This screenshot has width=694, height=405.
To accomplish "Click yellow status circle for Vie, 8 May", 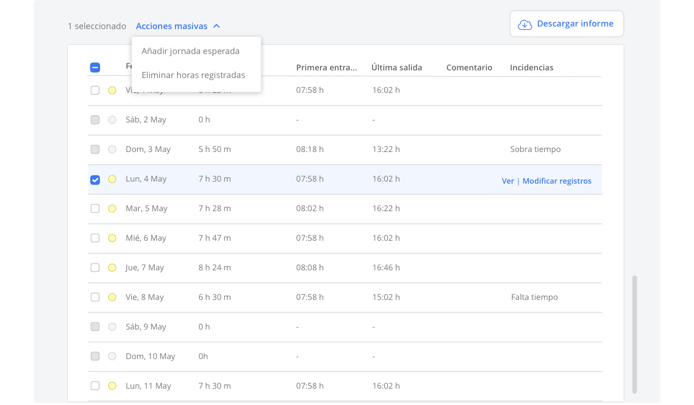I will (112, 297).
